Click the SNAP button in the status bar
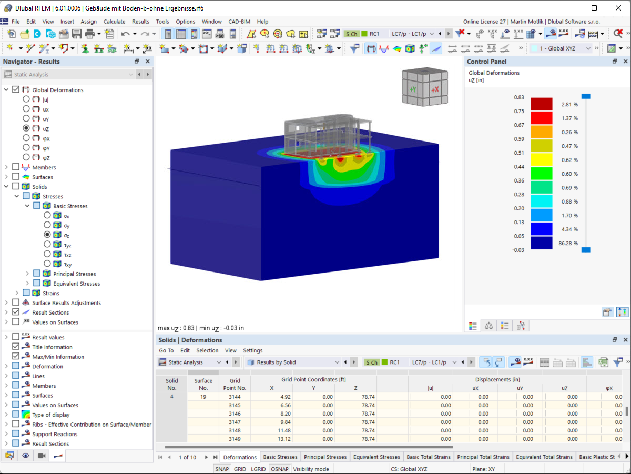 point(221,469)
